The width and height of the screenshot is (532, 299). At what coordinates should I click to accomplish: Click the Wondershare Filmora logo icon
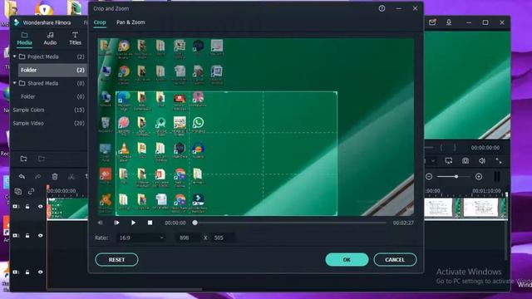16,22
